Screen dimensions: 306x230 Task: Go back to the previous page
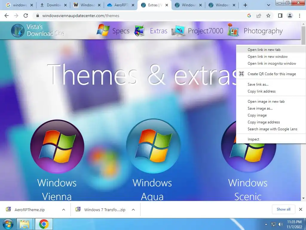(7, 16)
